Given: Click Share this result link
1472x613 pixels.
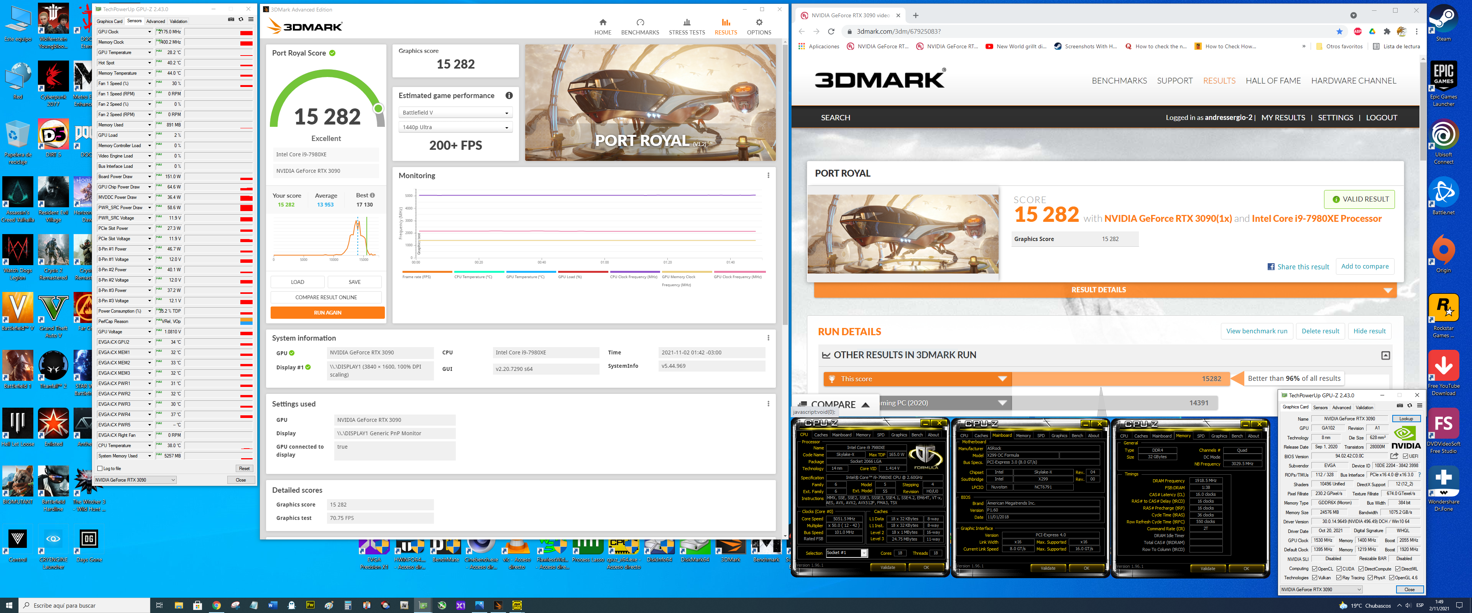Looking at the screenshot, I should coord(1298,267).
